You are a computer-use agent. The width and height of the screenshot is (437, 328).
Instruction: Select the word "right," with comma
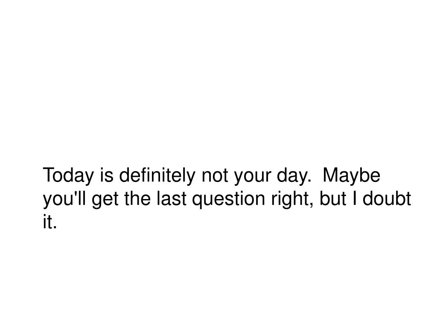click(x=292, y=200)
